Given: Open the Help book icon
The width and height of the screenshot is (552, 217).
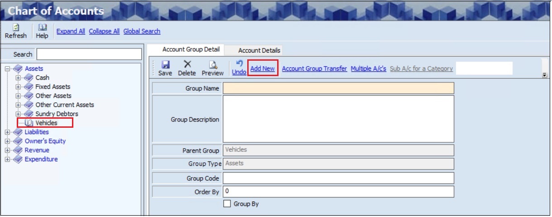Looking at the screenshot, I should tap(42, 28).
